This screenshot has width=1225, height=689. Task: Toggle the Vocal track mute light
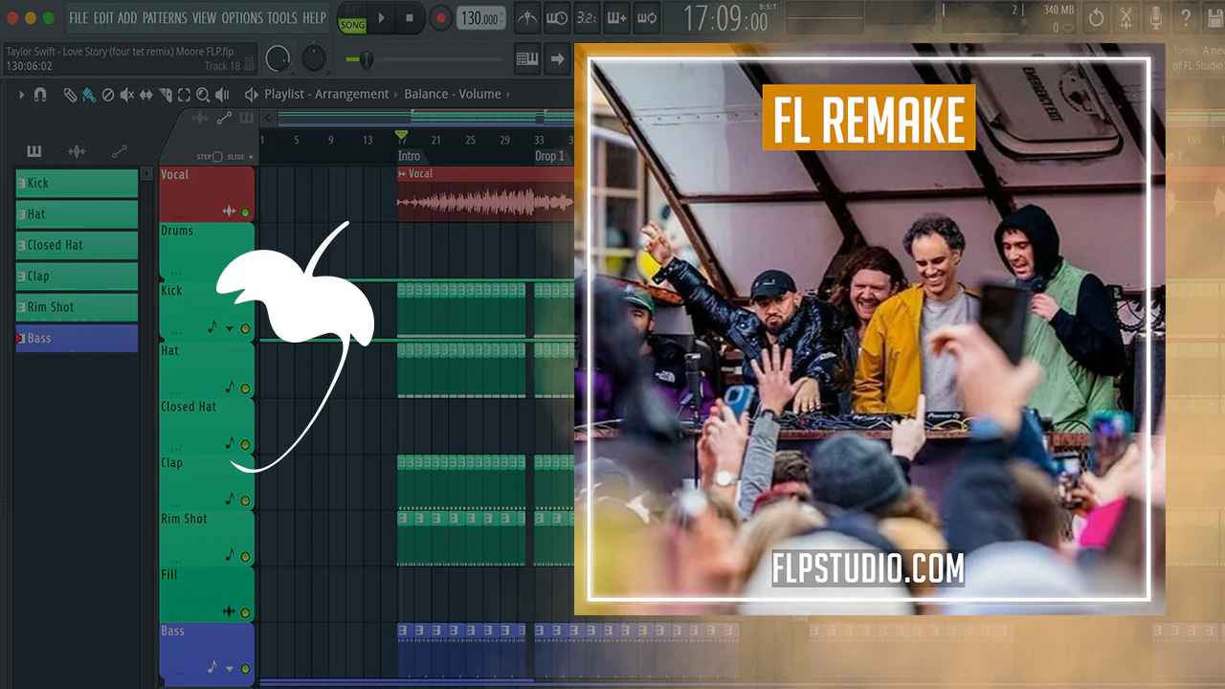tap(245, 212)
